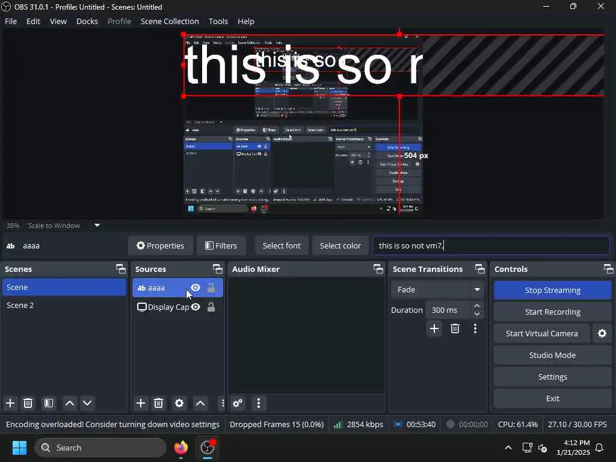Move source up with arrow icon
The image size is (616, 462).
pyautogui.click(x=200, y=403)
